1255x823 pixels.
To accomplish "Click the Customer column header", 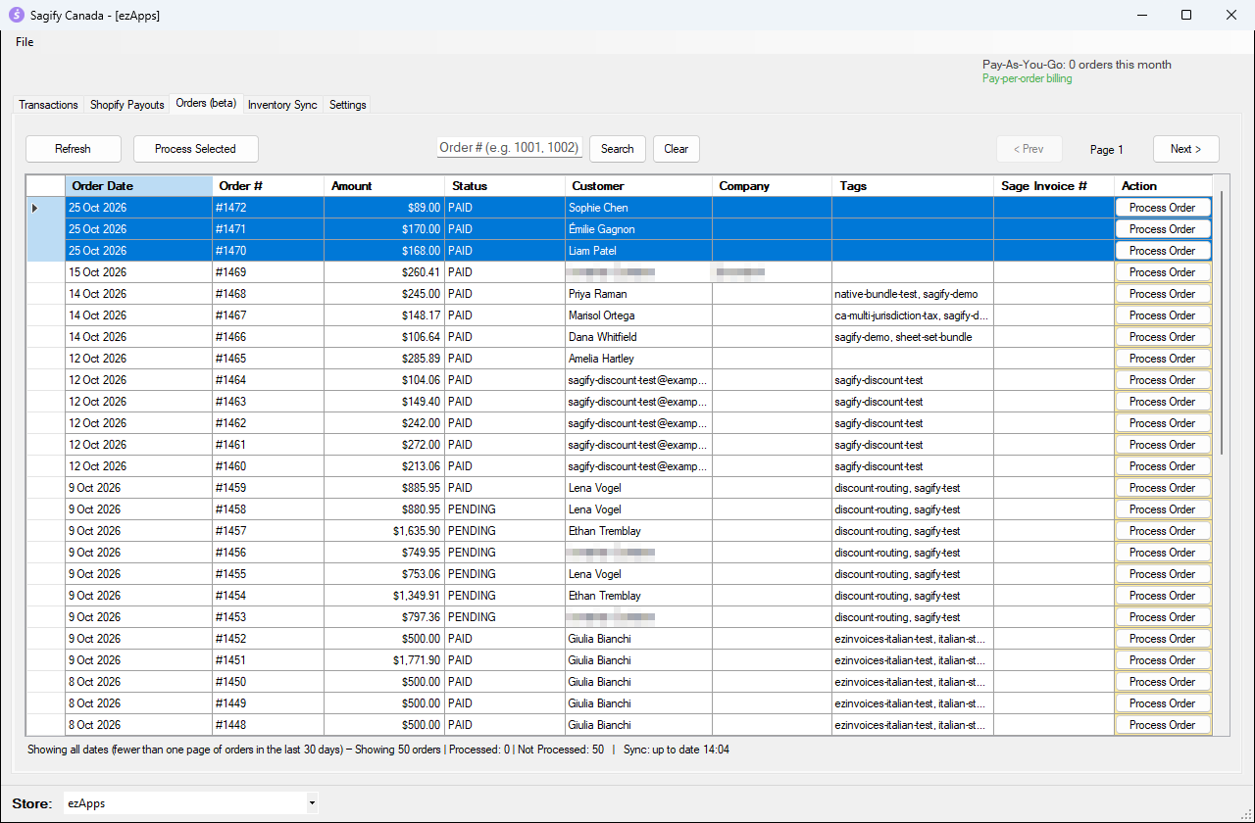I will [x=638, y=186].
